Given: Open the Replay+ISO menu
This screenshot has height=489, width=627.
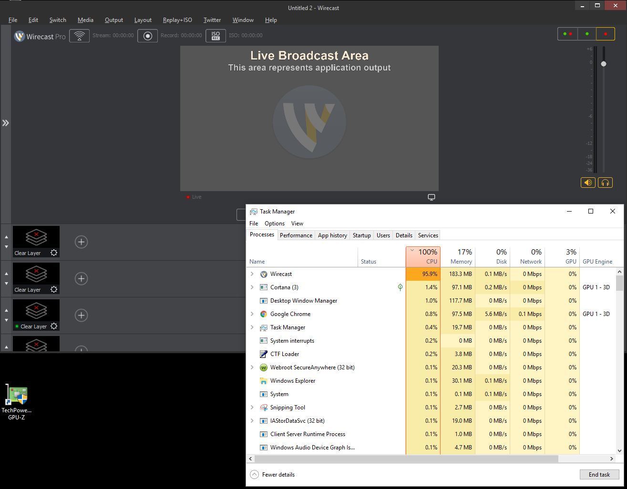Looking at the screenshot, I should (177, 20).
